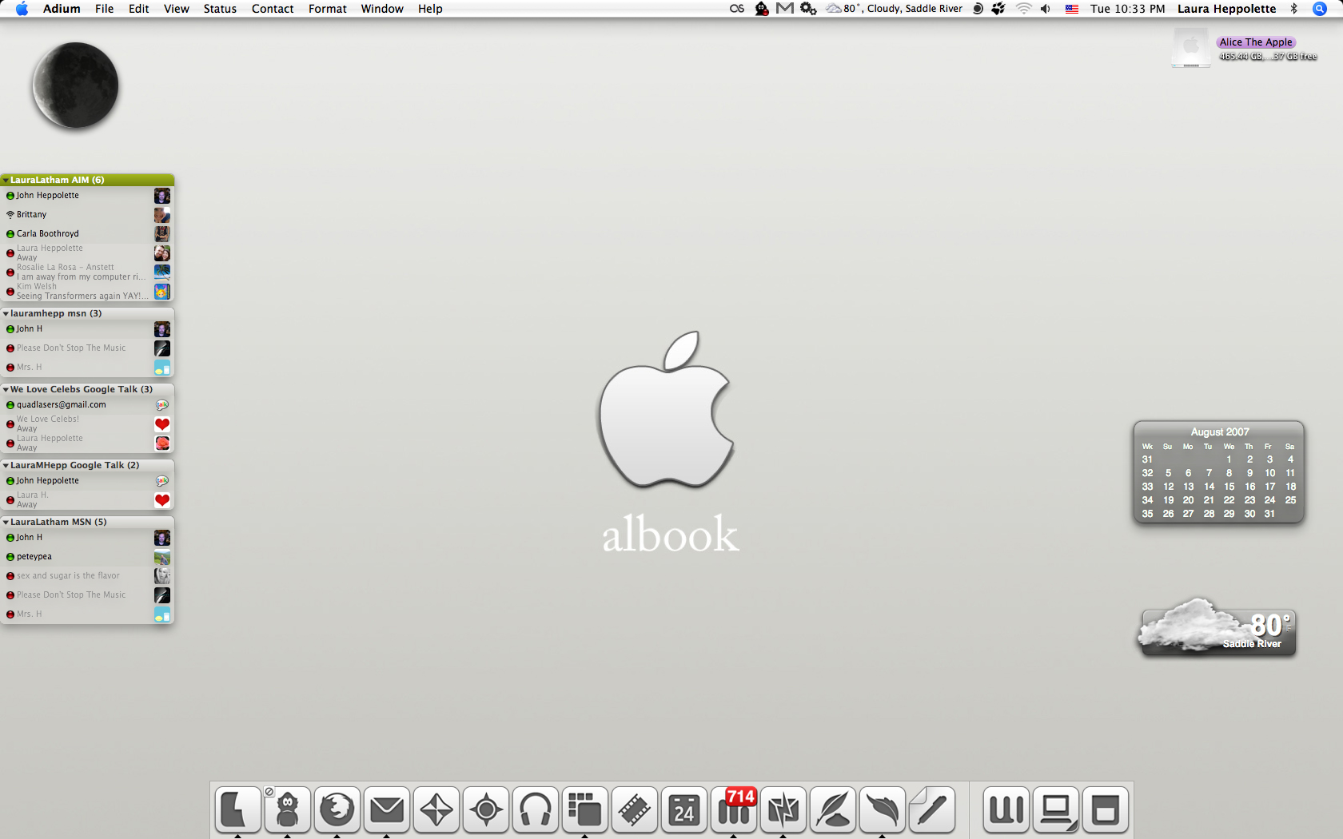Image resolution: width=1343 pixels, height=839 pixels.
Task: Click August 2007 calendar header
Action: click(1219, 431)
